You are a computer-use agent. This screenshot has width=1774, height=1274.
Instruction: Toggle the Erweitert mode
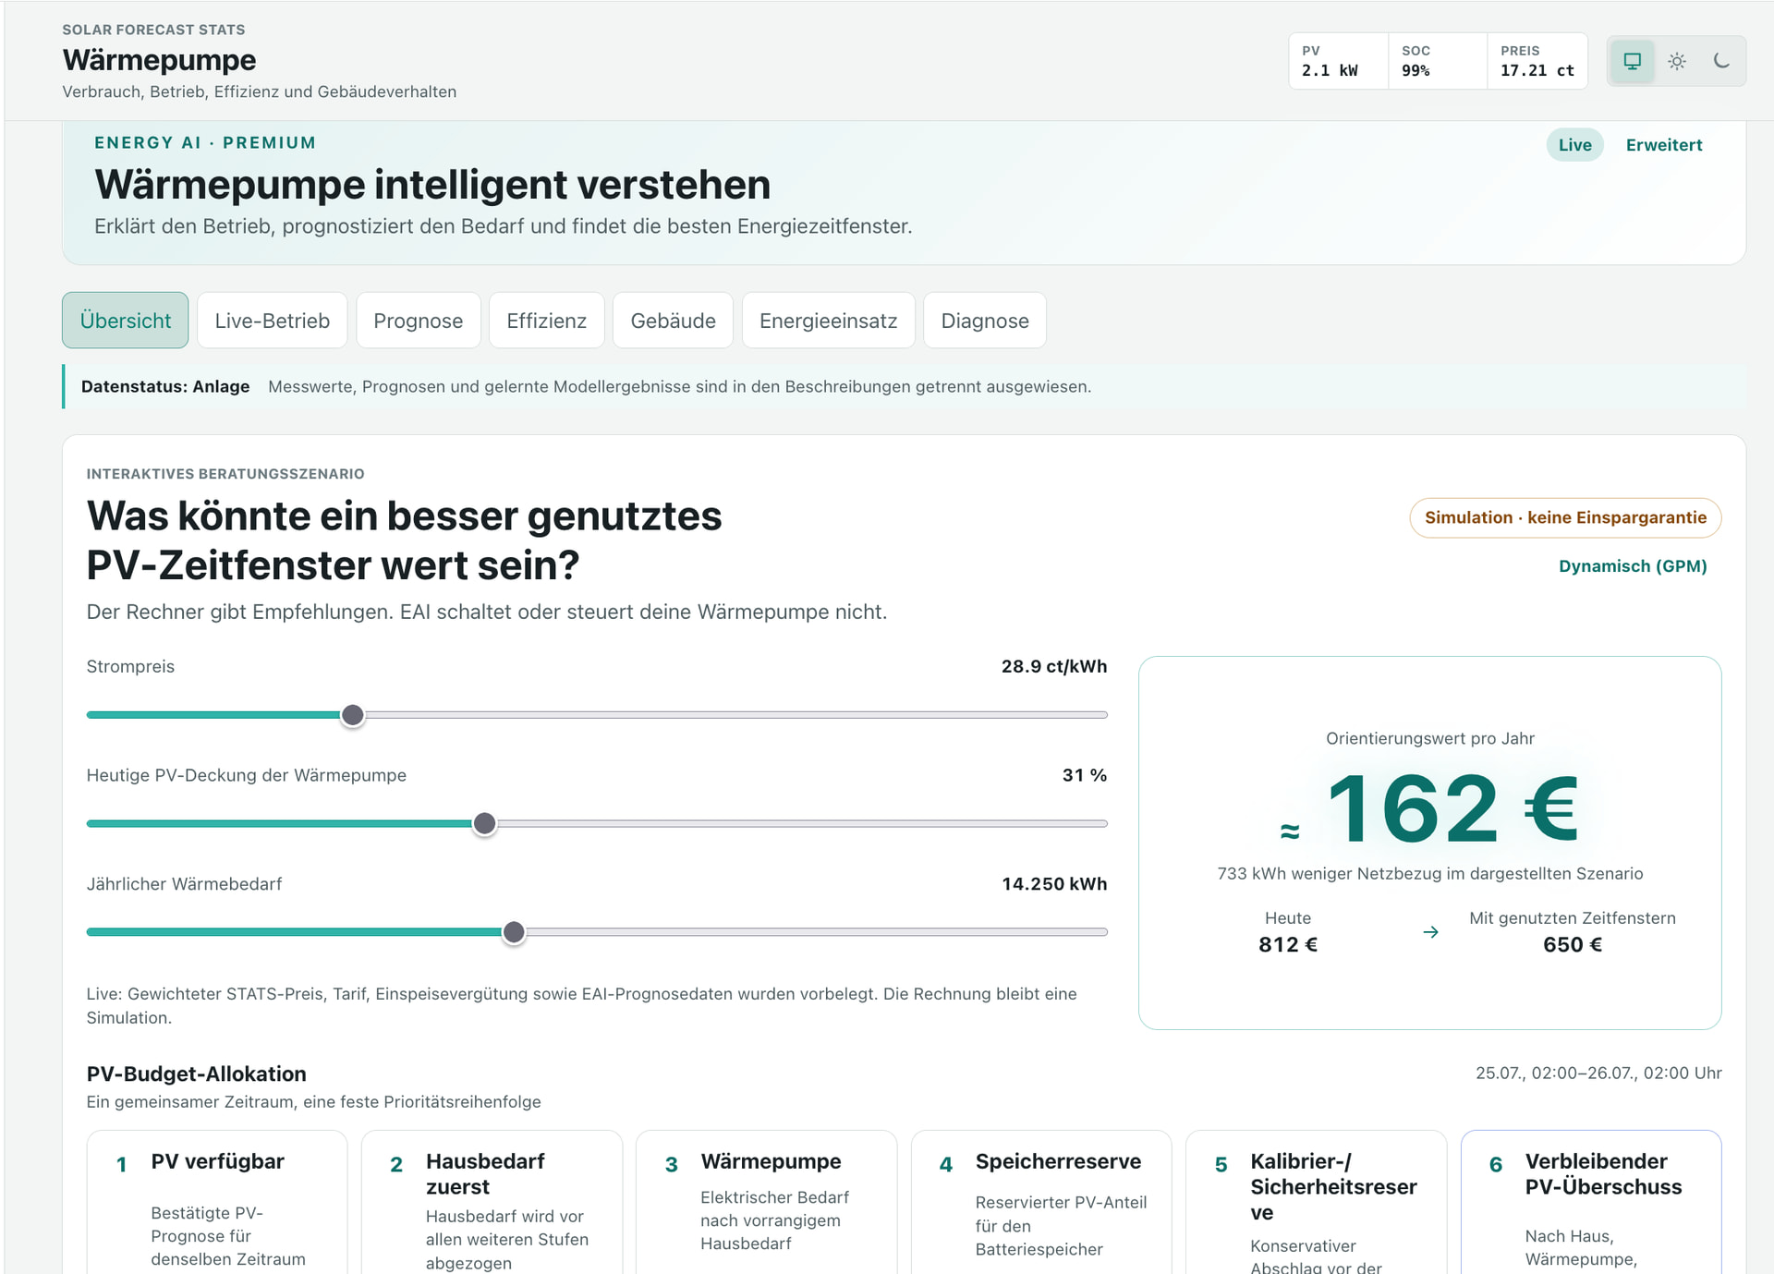tap(1664, 145)
